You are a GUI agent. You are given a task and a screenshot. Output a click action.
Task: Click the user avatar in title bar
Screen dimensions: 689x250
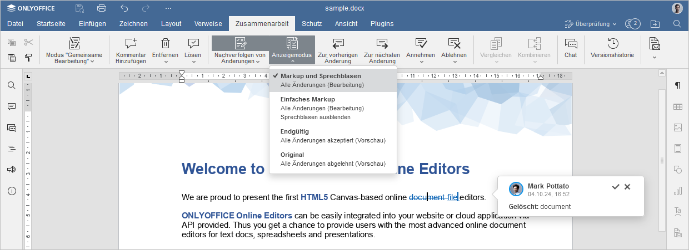click(x=677, y=8)
